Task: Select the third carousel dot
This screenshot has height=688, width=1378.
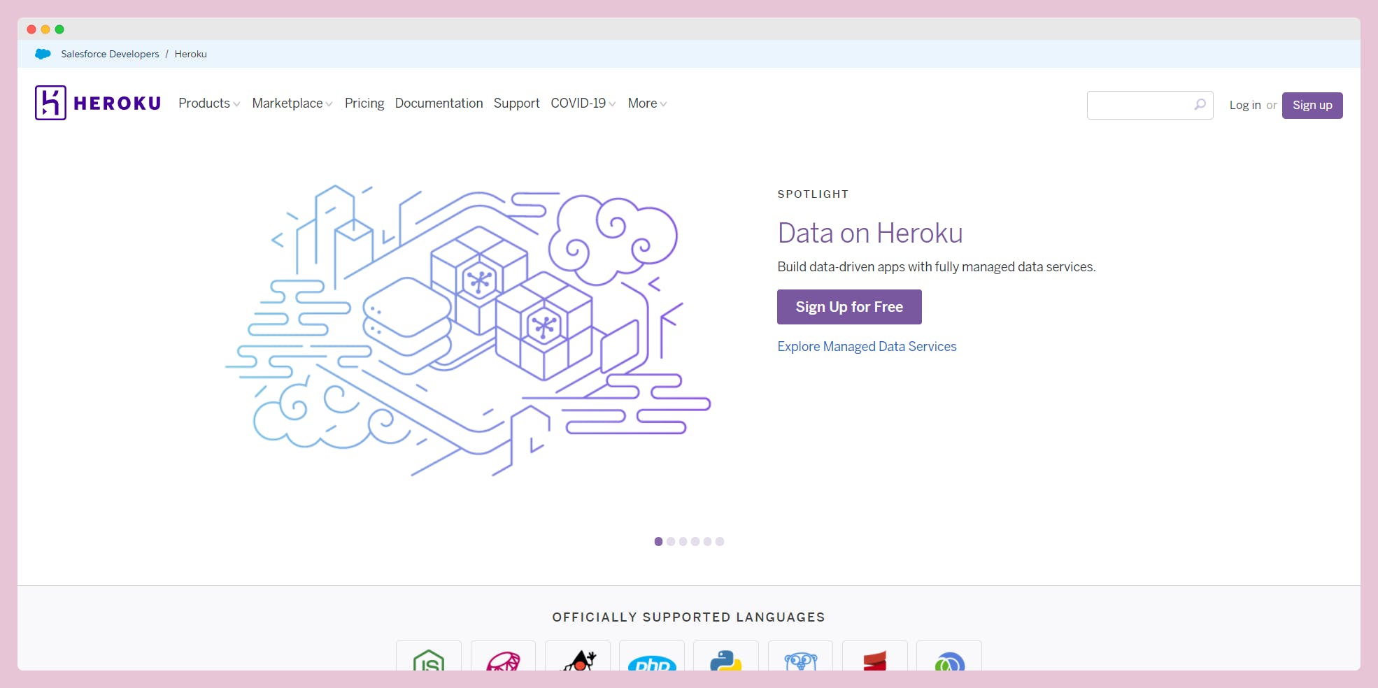Action: (683, 541)
